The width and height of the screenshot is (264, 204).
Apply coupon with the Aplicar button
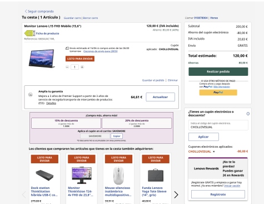(203, 137)
